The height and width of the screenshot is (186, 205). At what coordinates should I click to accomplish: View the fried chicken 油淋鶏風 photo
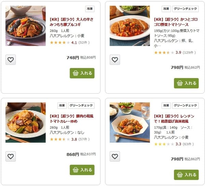click(130, 123)
